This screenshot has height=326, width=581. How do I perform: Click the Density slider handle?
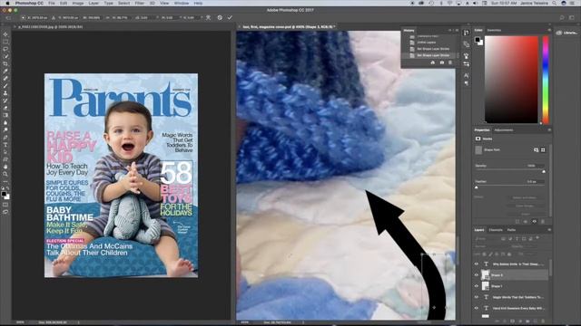click(544, 171)
